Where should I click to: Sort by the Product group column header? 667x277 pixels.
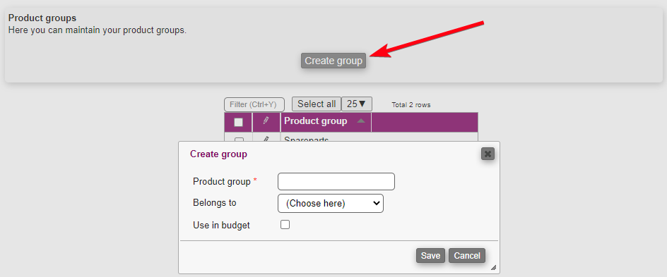[x=316, y=121]
